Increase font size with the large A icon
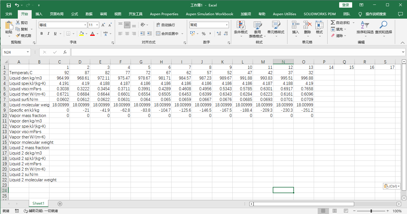The height and width of the screenshot is (214, 407). coord(103,25)
